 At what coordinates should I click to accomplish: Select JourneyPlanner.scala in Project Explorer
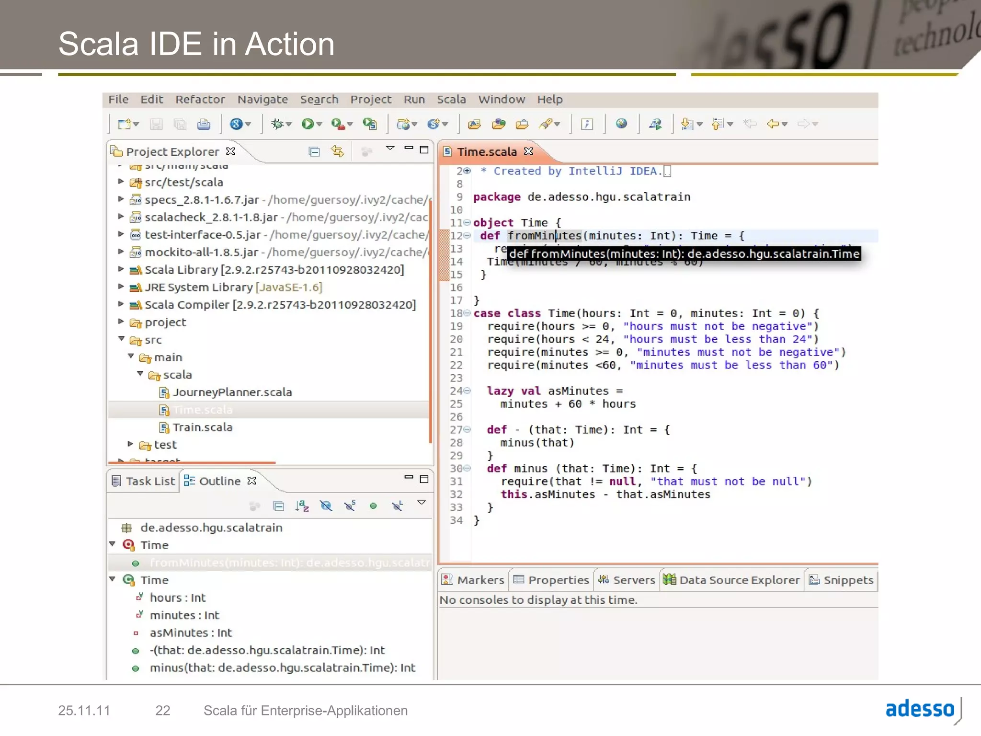232,392
